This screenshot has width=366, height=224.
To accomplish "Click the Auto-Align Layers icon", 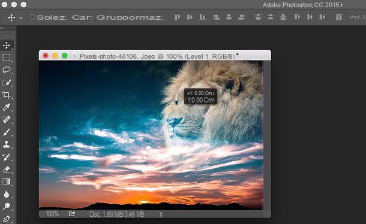I will click(338, 17).
